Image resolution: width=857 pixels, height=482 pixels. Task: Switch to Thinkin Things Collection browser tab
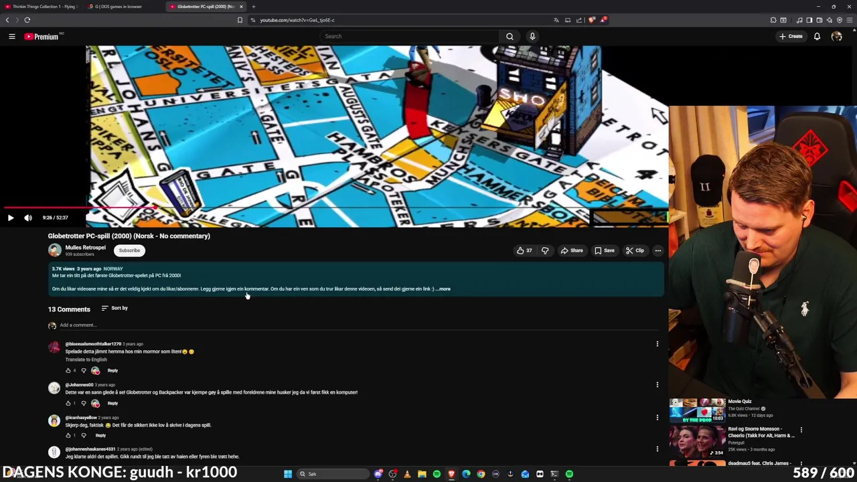click(44, 7)
